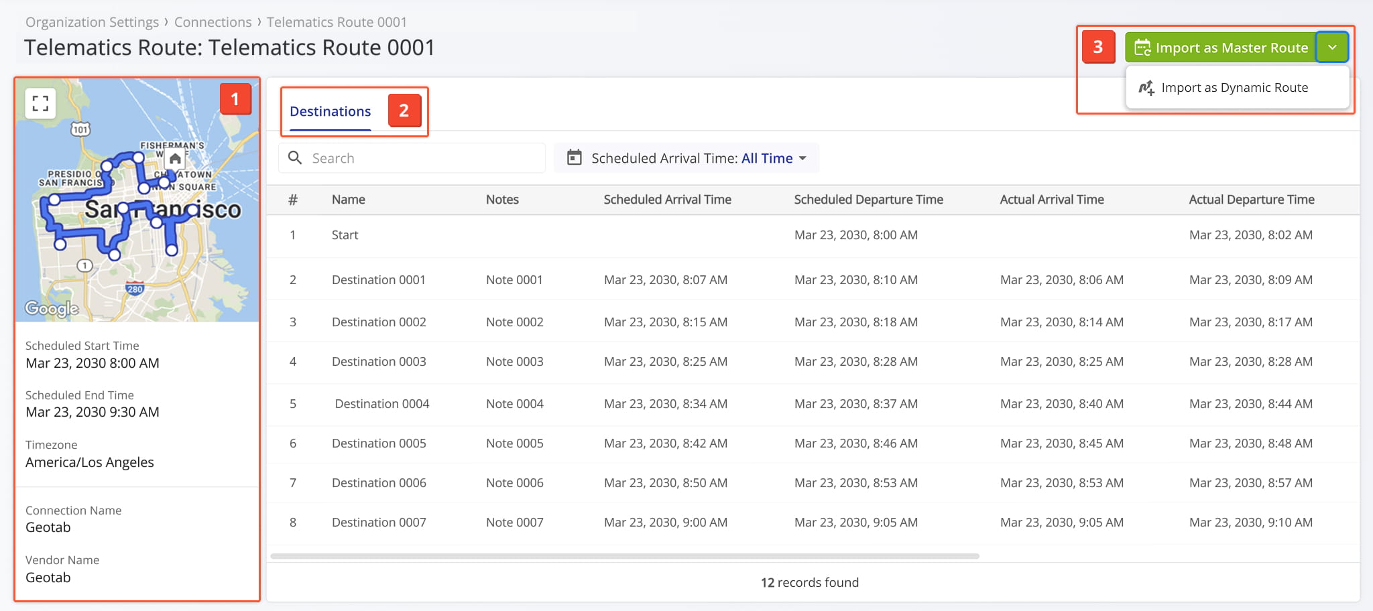Screen dimensions: 1373x611
Task: Click the dynamic route icon in dropdown
Action: click(1146, 88)
